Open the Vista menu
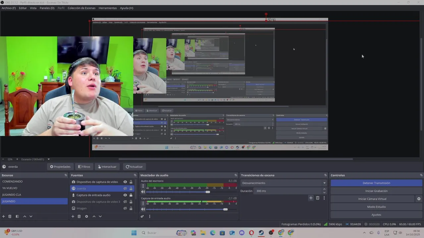The width and height of the screenshot is (424, 238). pos(33,8)
